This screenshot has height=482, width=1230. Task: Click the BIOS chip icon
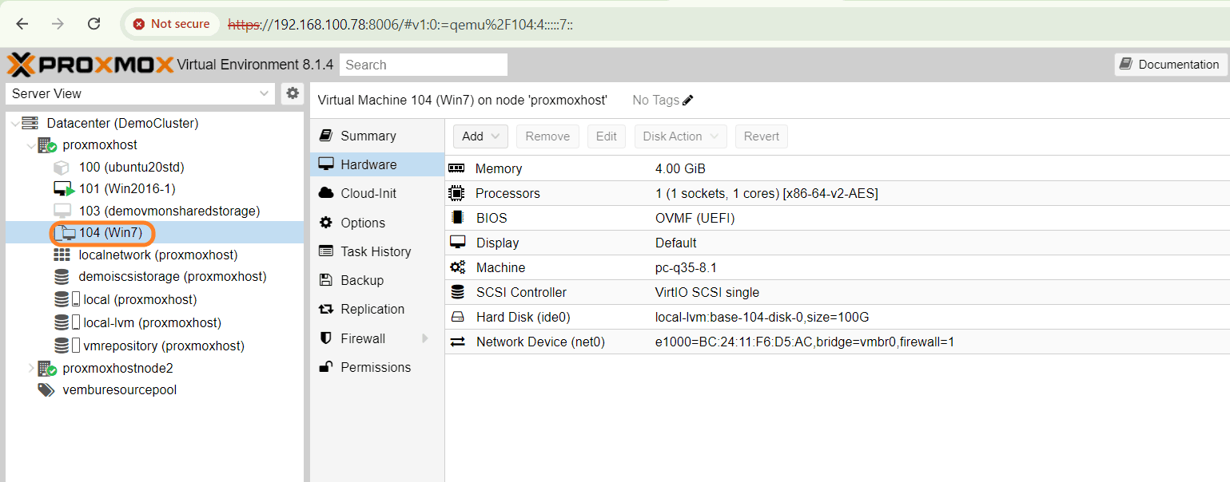click(x=457, y=218)
